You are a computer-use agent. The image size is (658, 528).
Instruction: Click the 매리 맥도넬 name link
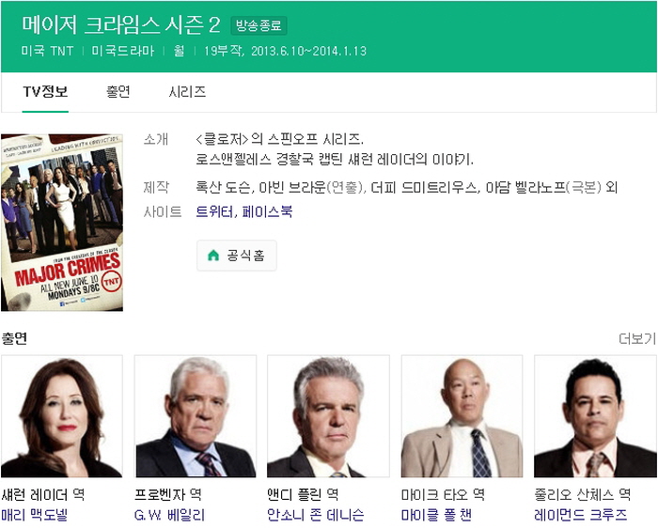tap(35, 515)
